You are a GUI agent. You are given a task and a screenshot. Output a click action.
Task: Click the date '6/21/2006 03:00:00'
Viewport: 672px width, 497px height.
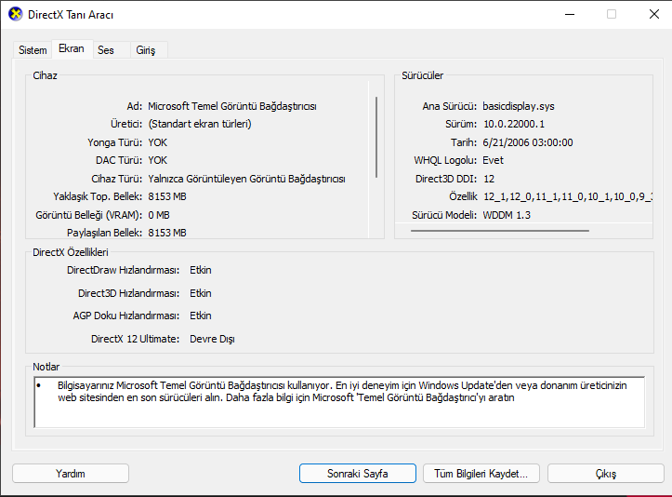point(528,142)
